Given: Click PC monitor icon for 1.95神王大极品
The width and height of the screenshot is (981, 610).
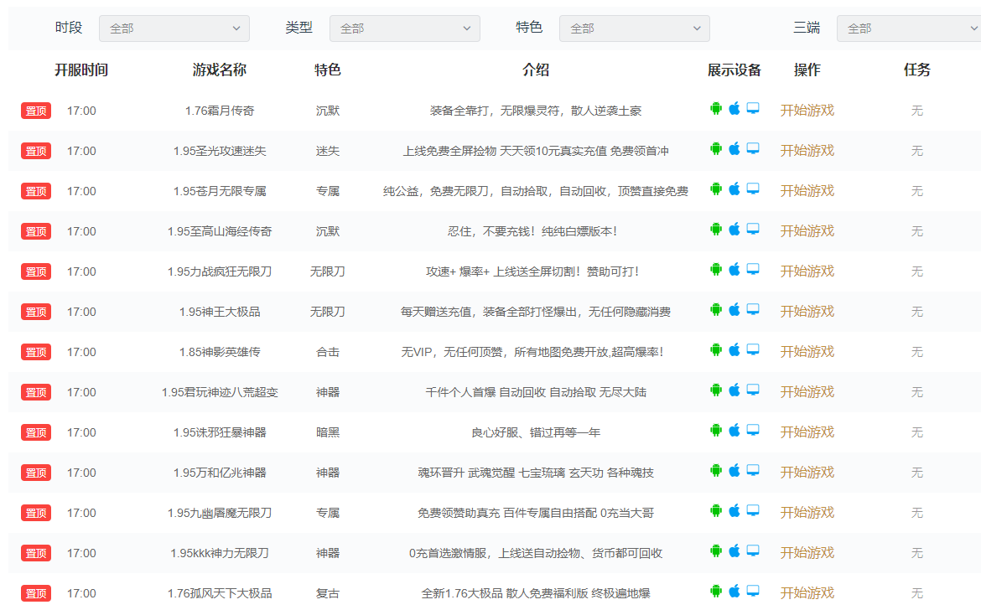Looking at the screenshot, I should pos(753,309).
